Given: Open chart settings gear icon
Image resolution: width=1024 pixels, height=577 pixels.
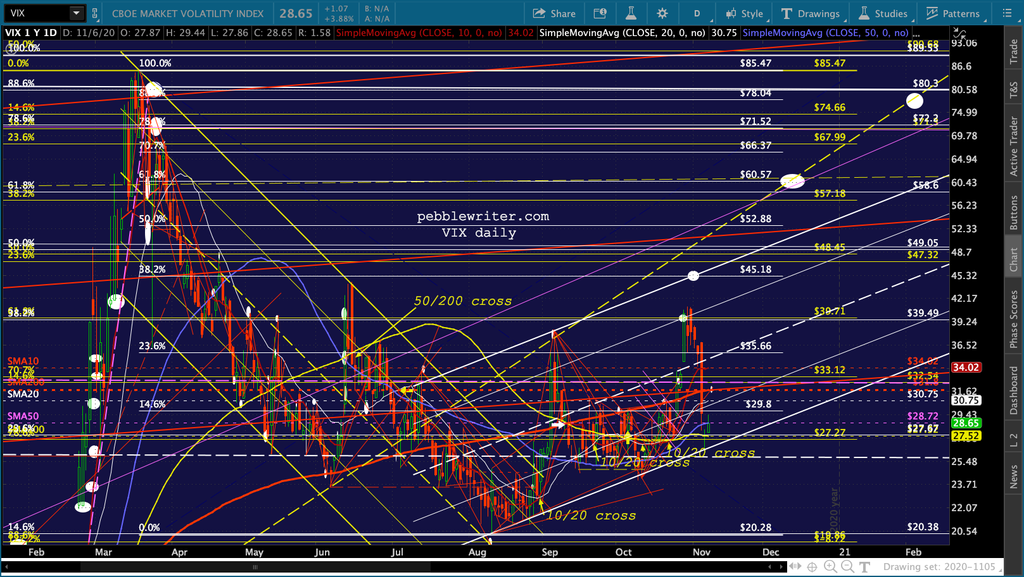Looking at the screenshot, I should (x=662, y=13).
